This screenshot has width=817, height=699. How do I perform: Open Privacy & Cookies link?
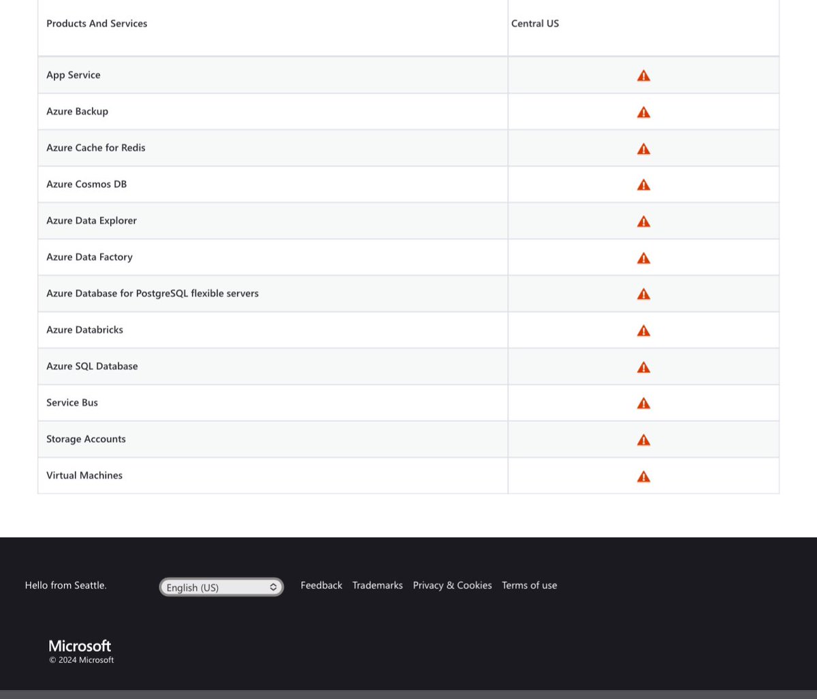click(452, 585)
